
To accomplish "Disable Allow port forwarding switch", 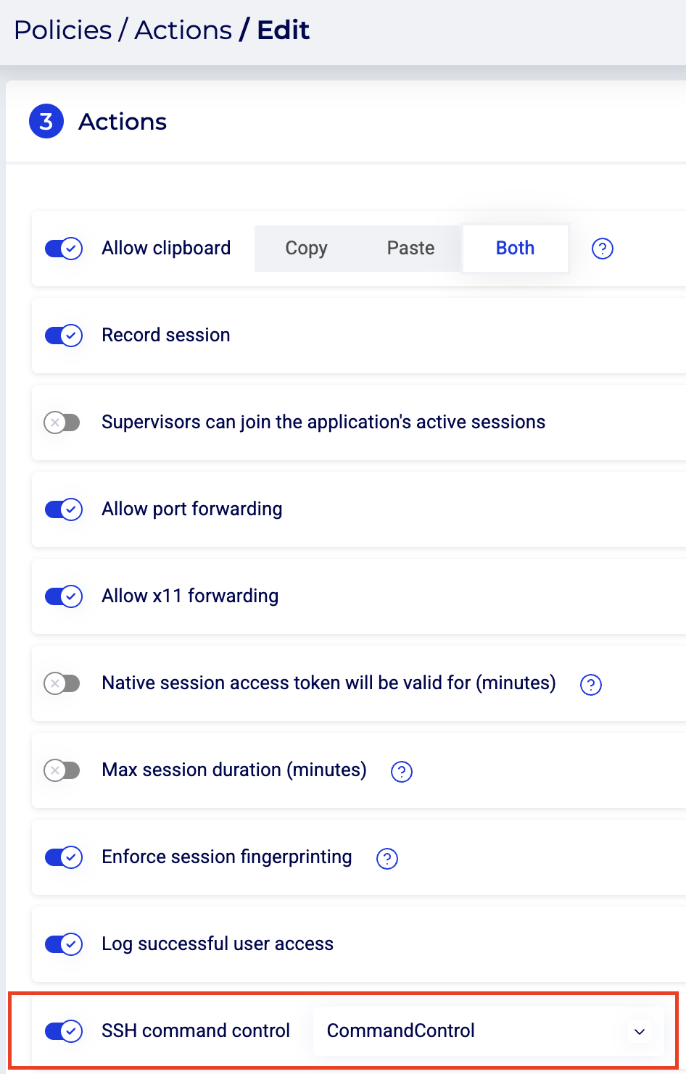I will pyautogui.click(x=64, y=509).
